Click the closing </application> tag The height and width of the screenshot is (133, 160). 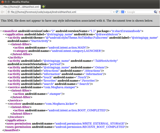pos(16,120)
